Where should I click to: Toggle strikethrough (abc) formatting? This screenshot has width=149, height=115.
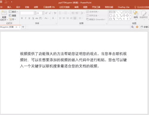(37, 18)
